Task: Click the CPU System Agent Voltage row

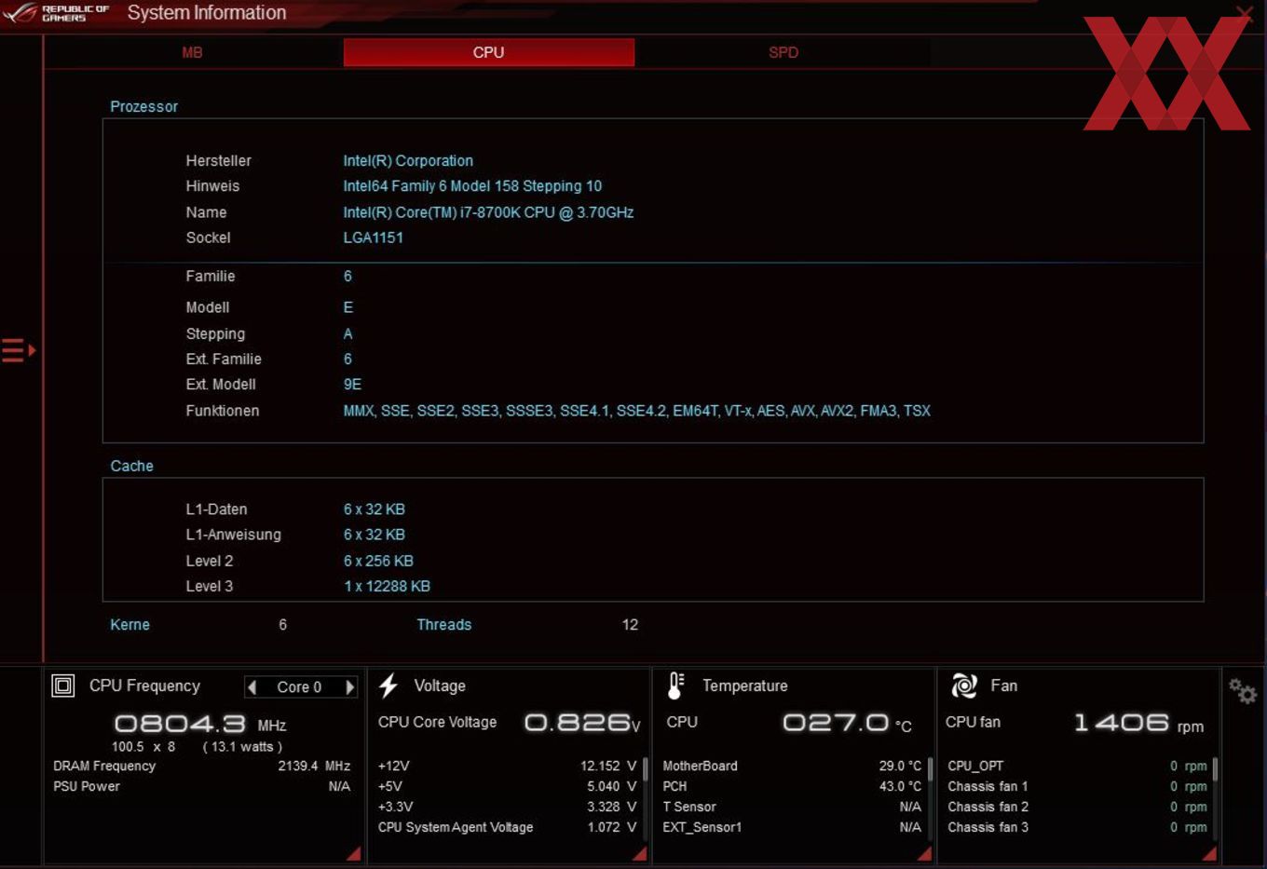Action: pyautogui.click(x=508, y=827)
